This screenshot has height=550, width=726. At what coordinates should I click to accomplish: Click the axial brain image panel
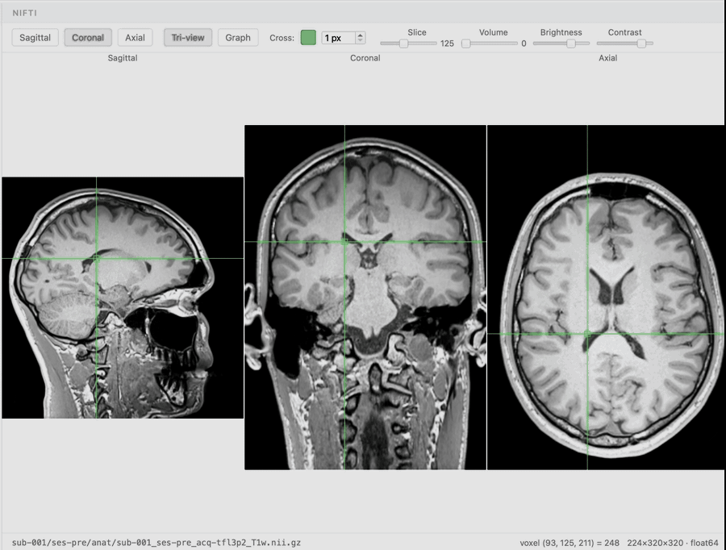(x=605, y=298)
